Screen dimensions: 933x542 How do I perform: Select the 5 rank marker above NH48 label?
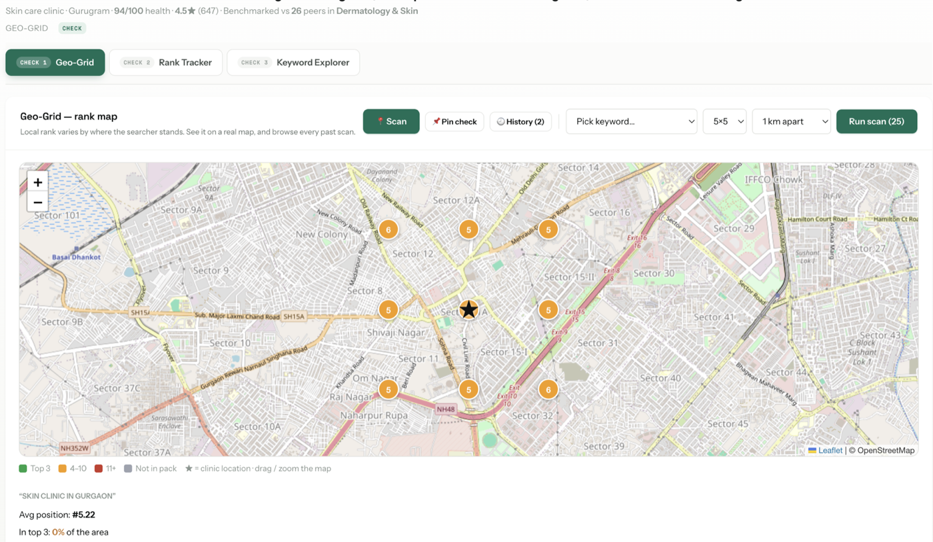click(468, 390)
